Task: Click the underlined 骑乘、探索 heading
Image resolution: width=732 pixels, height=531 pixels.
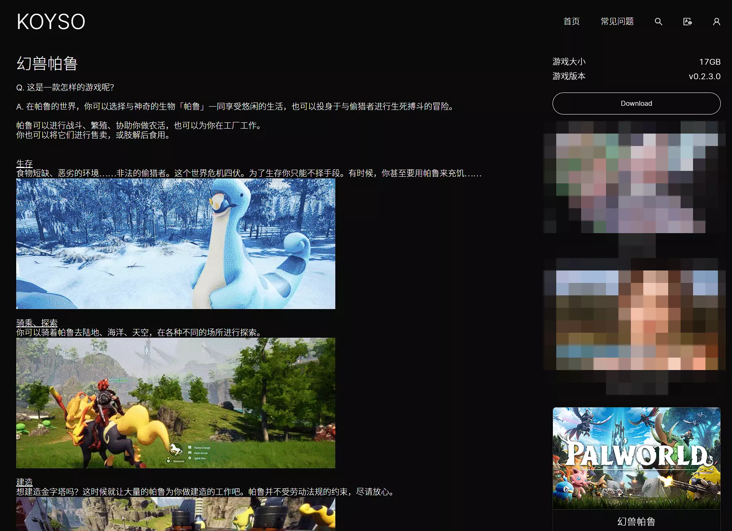Action: click(37, 323)
